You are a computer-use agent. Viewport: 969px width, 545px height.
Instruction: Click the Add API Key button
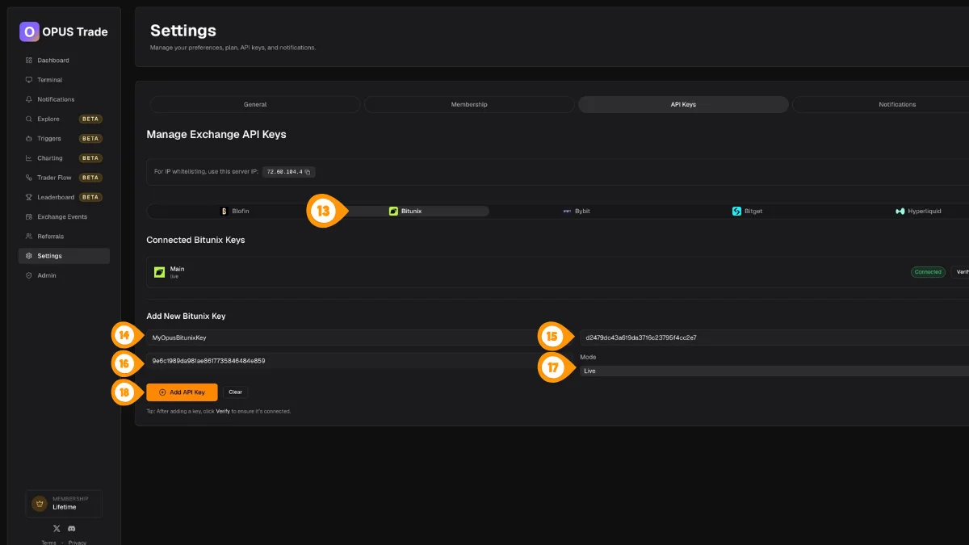(182, 392)
